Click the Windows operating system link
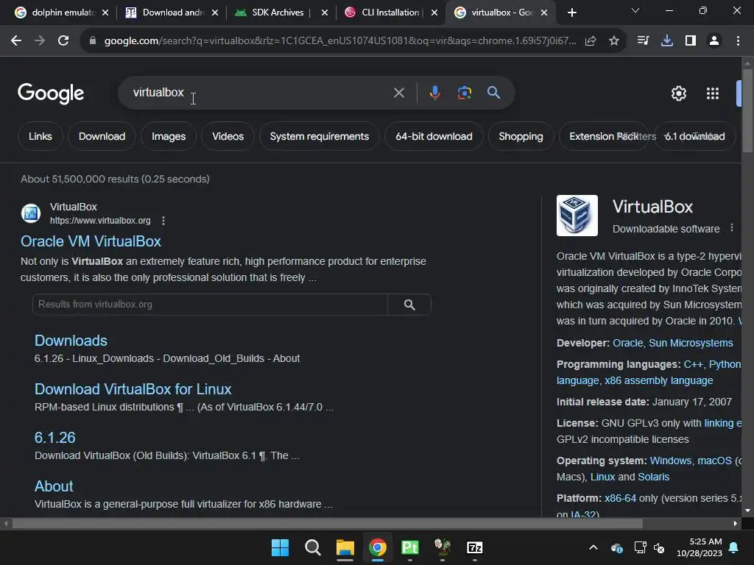 point(670,461)
